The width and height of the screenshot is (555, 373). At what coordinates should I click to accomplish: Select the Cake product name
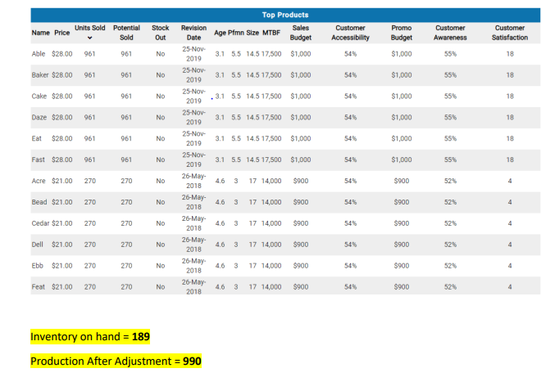(39, 97)
